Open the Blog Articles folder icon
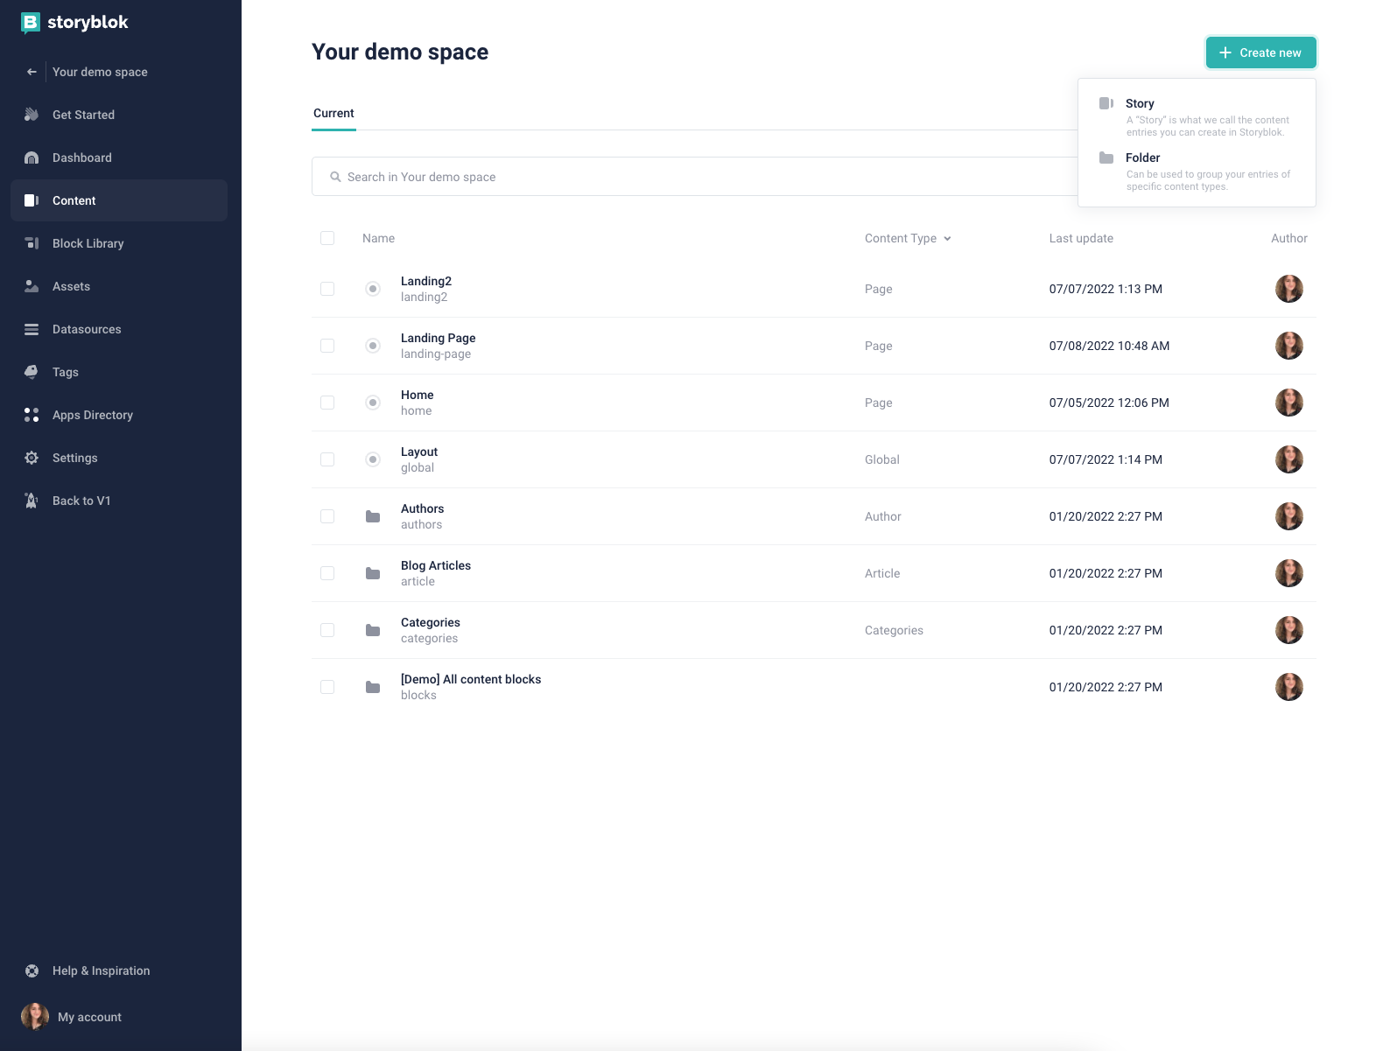1383x1051 pixels. 373,573
